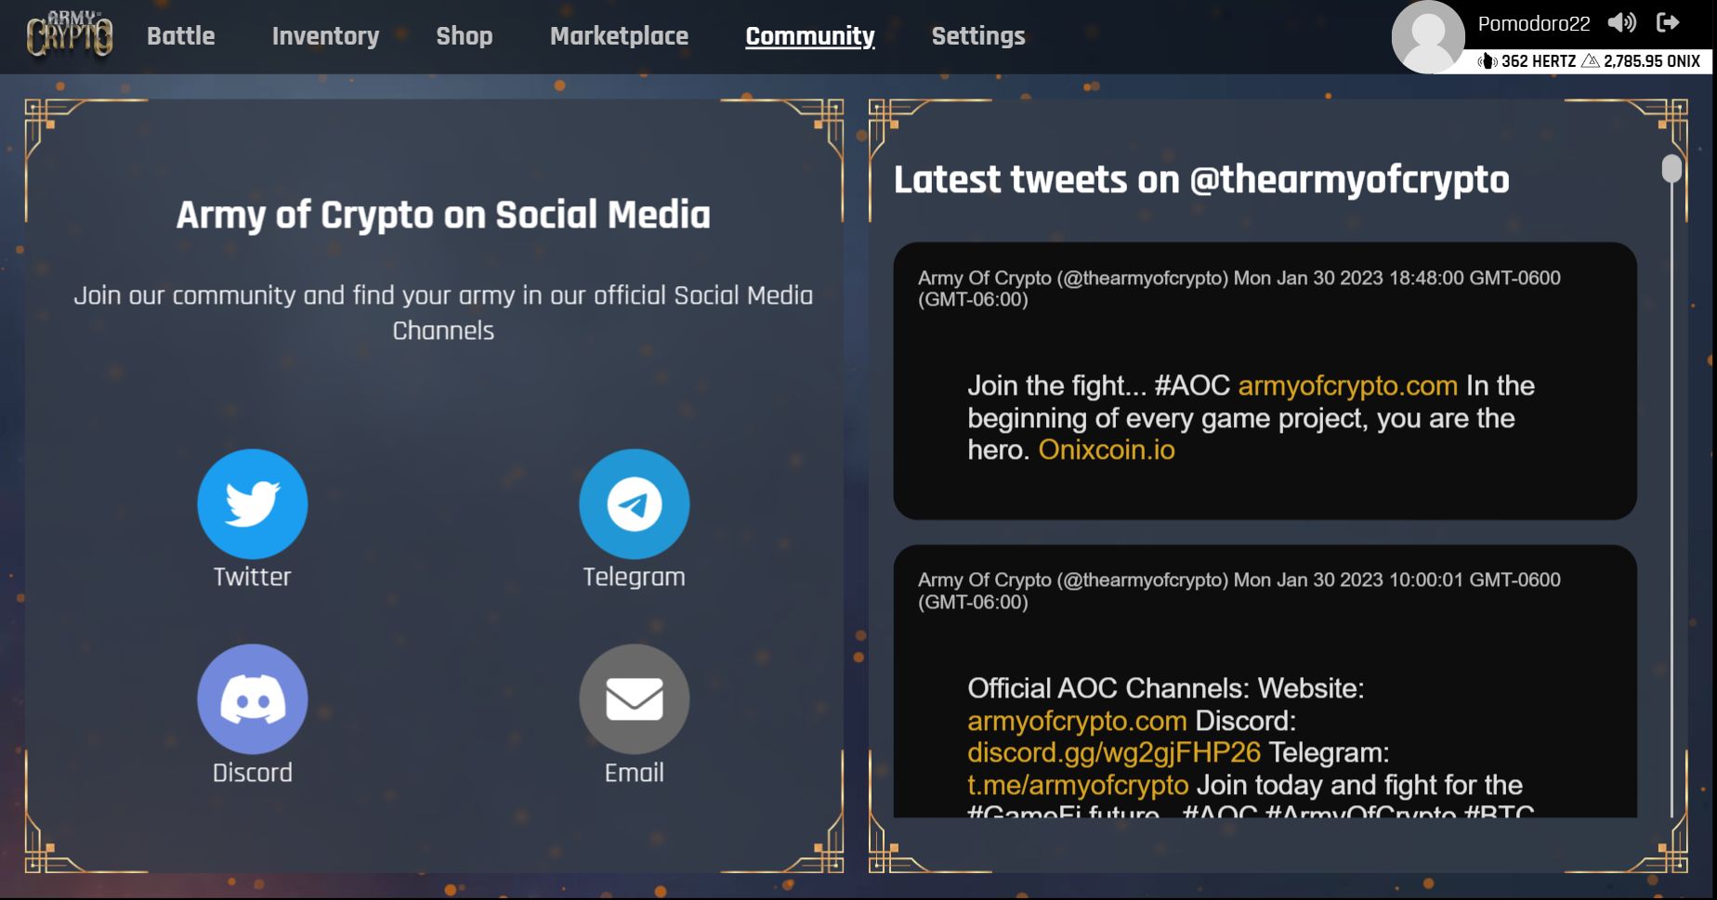Open the Discord server icon
This screenshot has width=1717, height=900.
[252, 699]
